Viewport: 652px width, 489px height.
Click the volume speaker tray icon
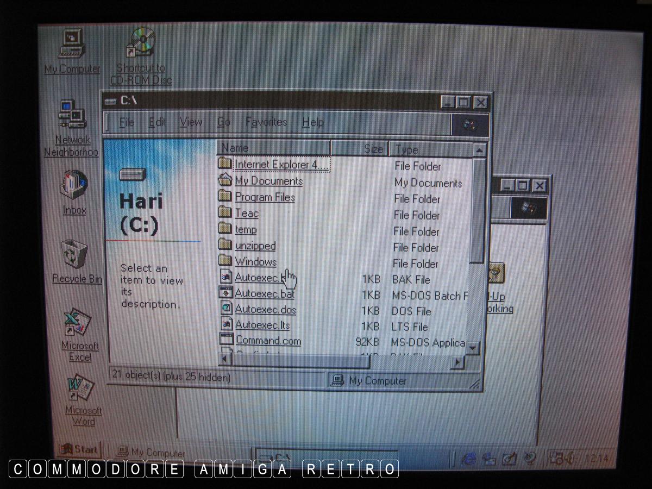(570, 458)
